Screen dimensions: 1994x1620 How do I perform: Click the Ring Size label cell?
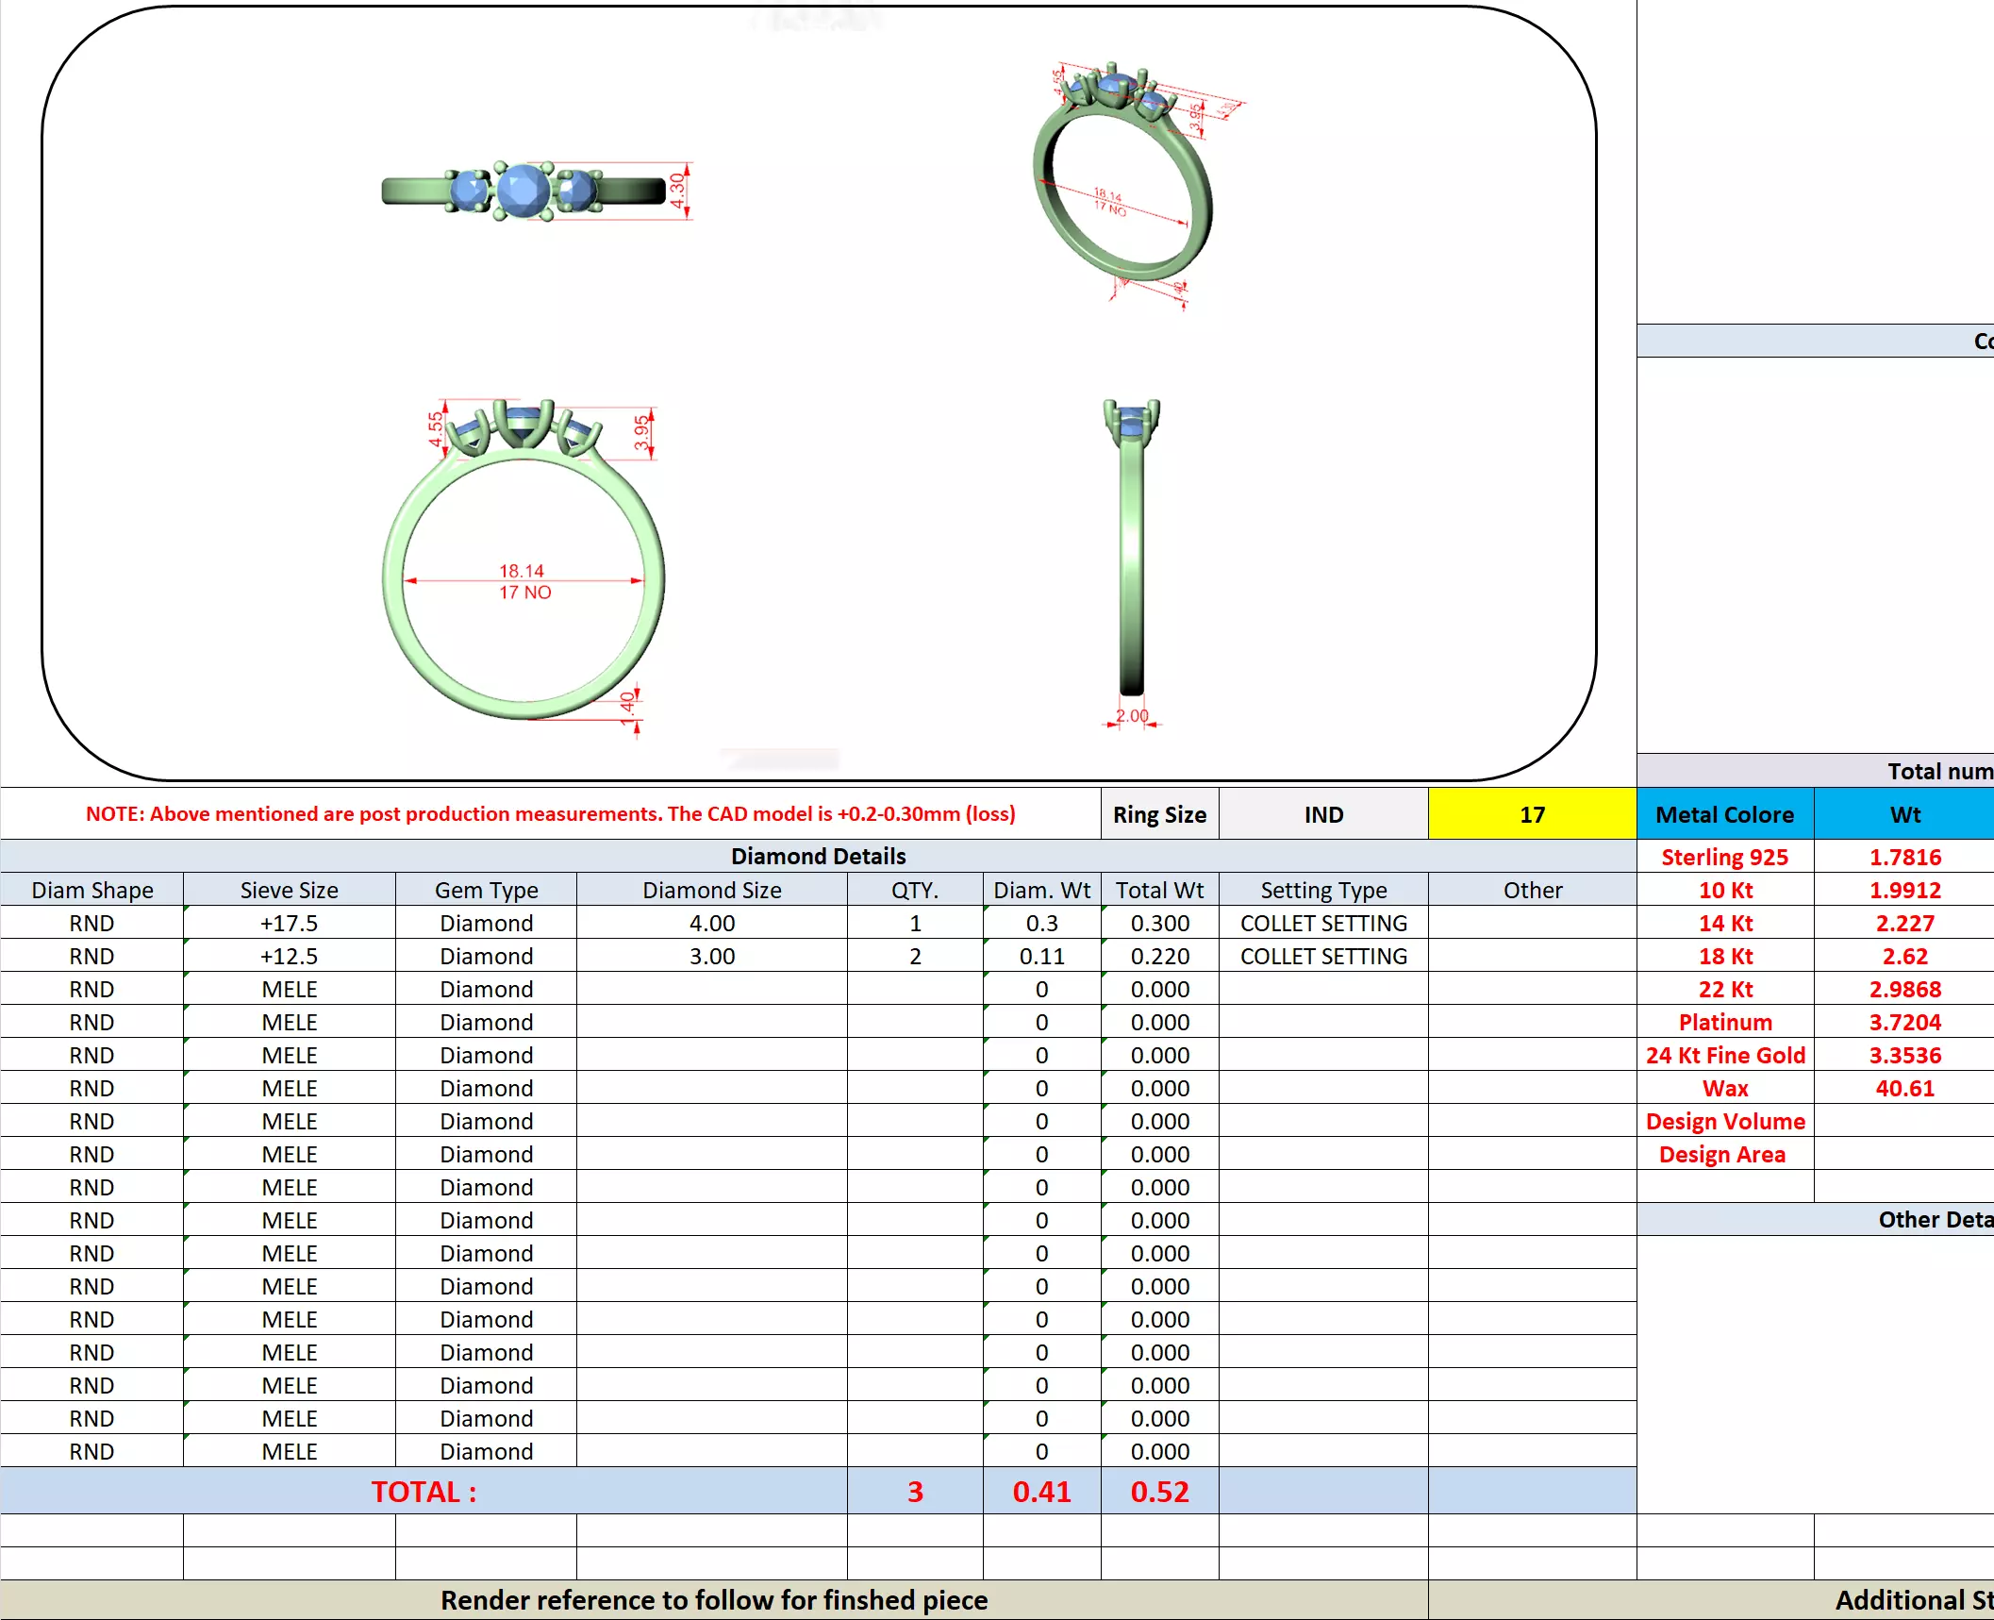pyautogui.click(x=1158, y=814)
